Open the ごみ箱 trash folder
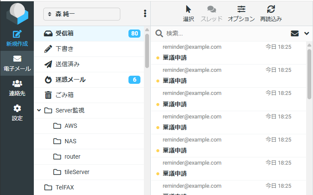313x195 pixels. pos(89,95)
